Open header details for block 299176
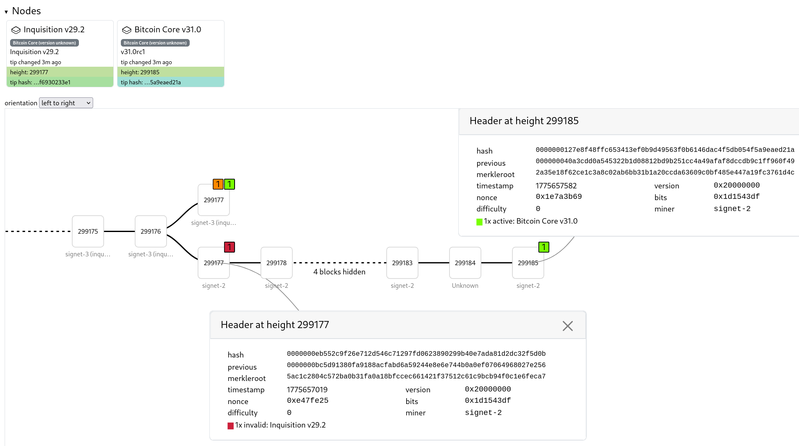Image resolution: width=799 pixels, height=446 pixels. coord(150,231)
